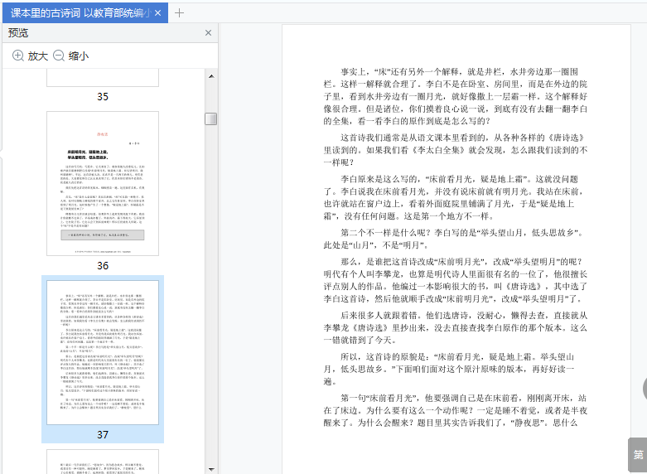This screenshot has width=647, height=474.
Task: Open page 36 thumbnail
Action: click(103, 183)
